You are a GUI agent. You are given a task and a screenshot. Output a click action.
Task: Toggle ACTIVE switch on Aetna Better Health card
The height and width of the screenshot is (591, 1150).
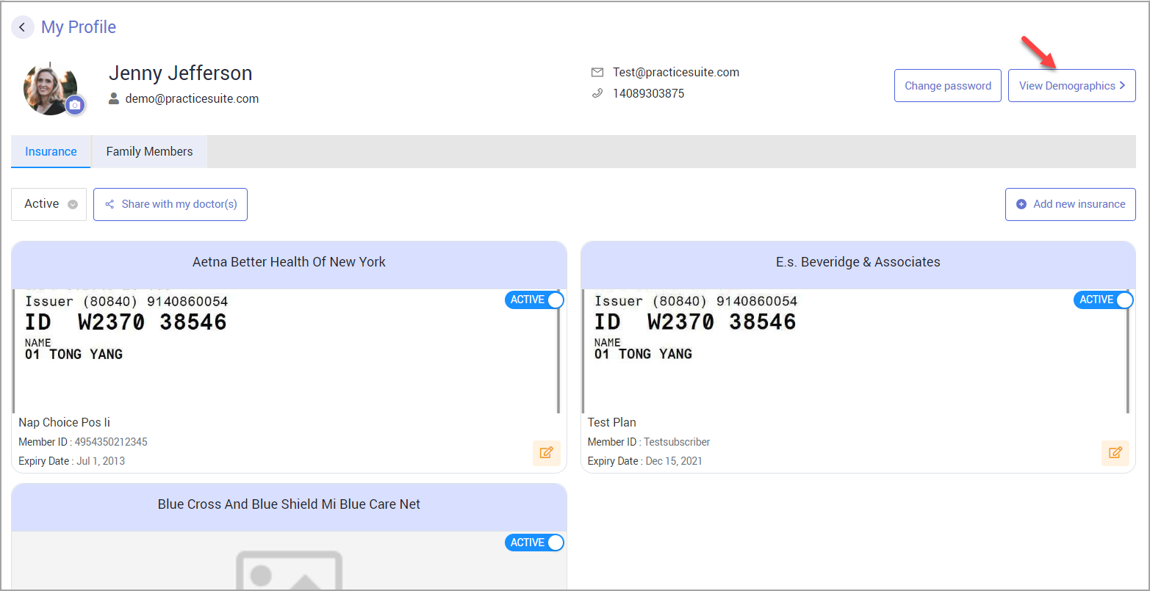click(x=534, y=300)
